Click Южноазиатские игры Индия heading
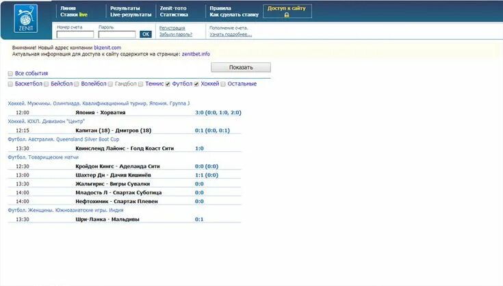 tap(66, 210)
